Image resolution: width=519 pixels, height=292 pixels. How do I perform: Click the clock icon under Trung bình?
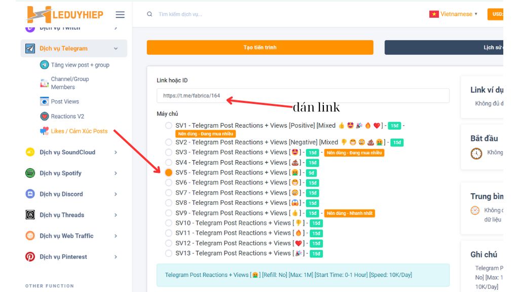475,210
